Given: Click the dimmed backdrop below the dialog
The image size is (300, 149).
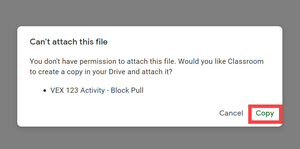Looking at the screenshot, I should coord(150,138).
